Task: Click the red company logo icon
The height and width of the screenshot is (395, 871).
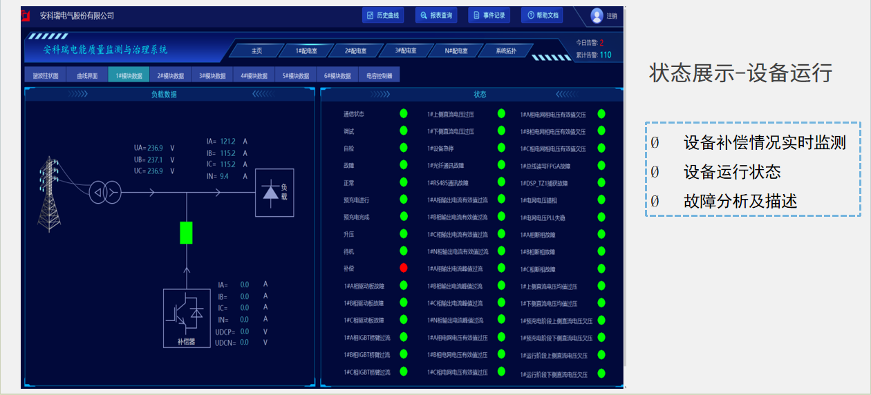Action: [26, 15]
